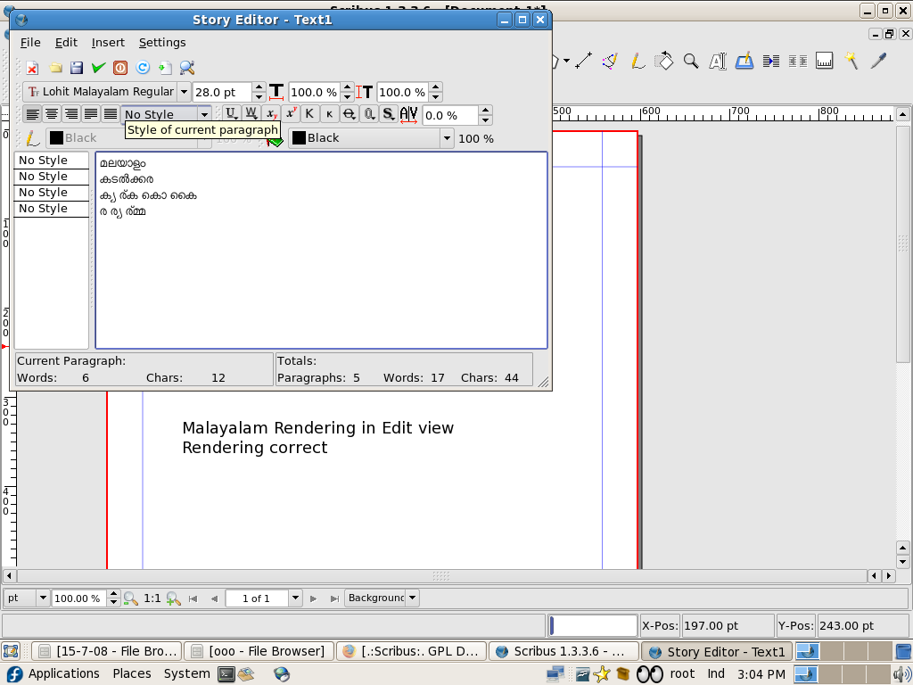Expand the Lohit Malayalam Regular font dropdown
Viewport: 913px width, 685px height.
tap(184, 92)
